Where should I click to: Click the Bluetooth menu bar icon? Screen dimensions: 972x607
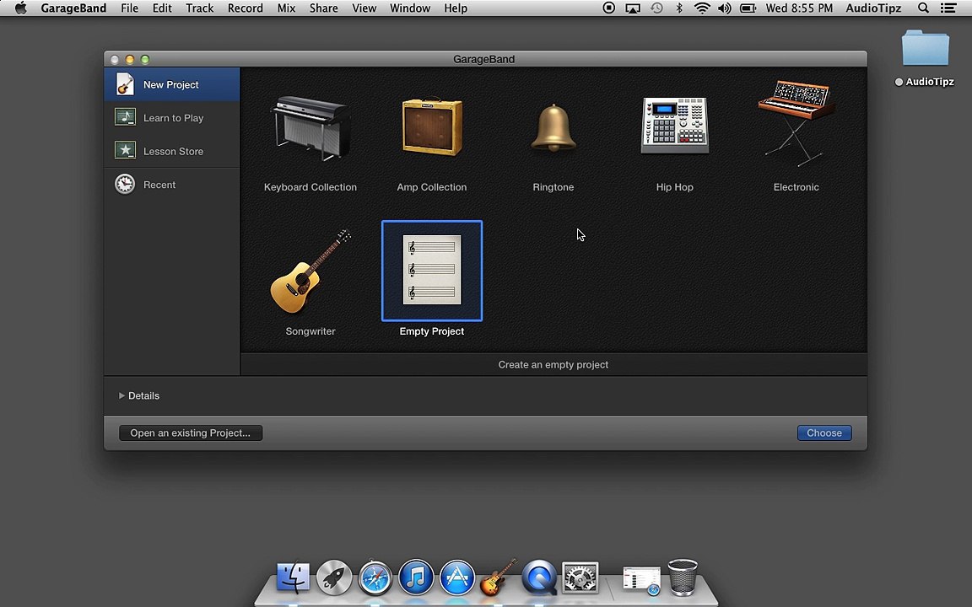coord(678,8)
